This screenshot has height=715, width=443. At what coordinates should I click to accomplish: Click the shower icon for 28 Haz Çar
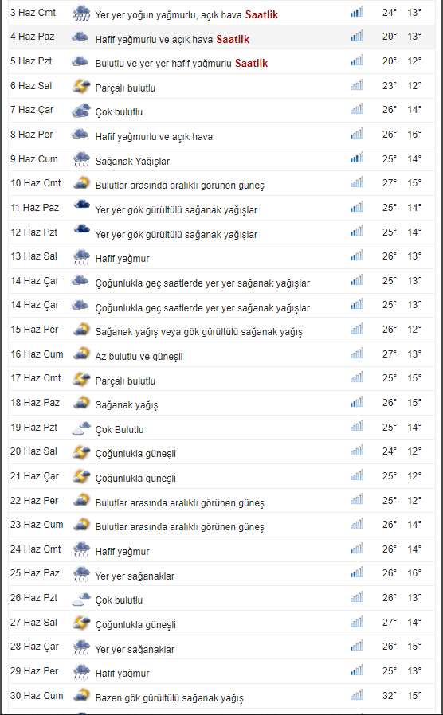click(81, 647)
